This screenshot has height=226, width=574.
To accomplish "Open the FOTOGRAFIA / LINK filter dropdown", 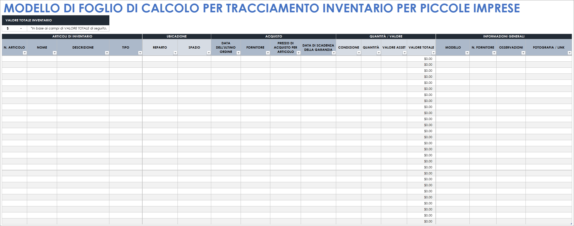I will (x=569, y=53).
